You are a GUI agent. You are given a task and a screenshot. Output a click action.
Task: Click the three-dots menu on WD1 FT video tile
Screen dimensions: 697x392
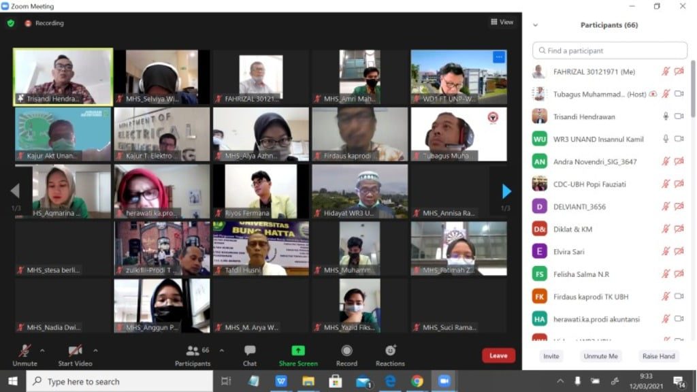[x=499, y=57]
